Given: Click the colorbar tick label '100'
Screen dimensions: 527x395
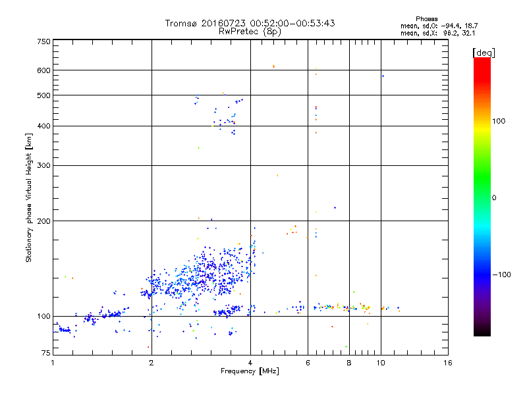Looking at the screenshot, I should (499, 121).
